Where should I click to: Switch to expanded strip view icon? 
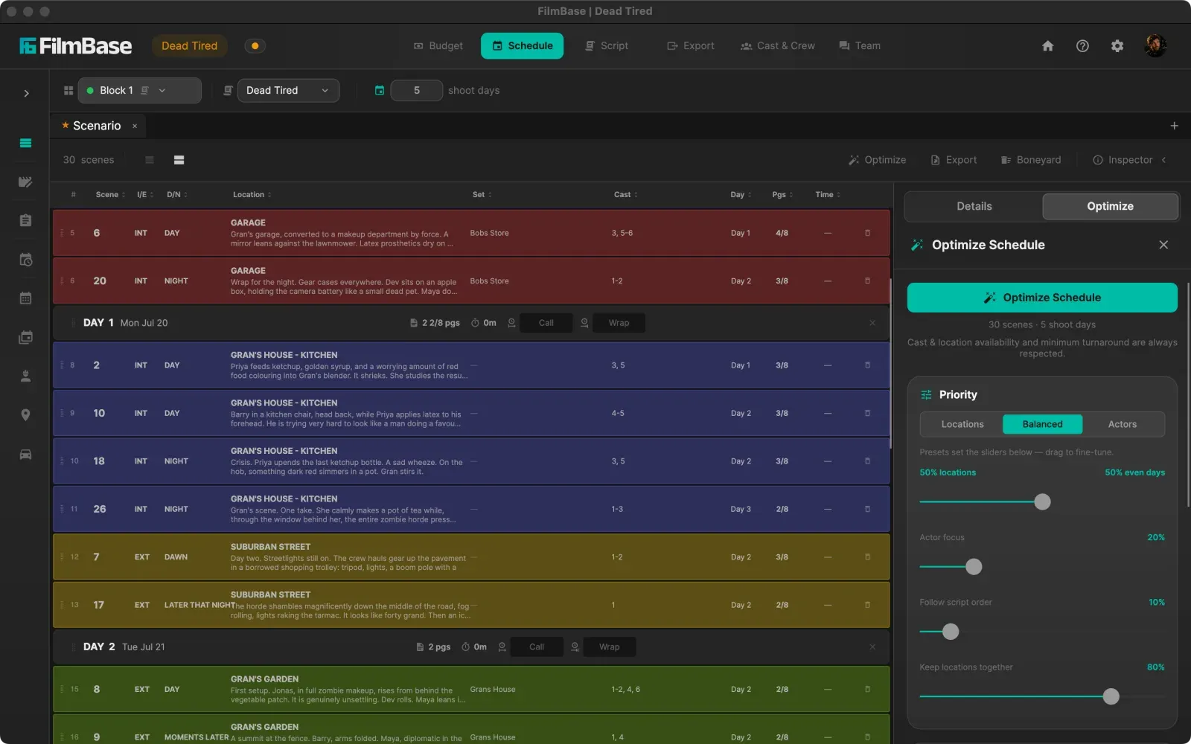pyautogui.click(x=179, y=160)
